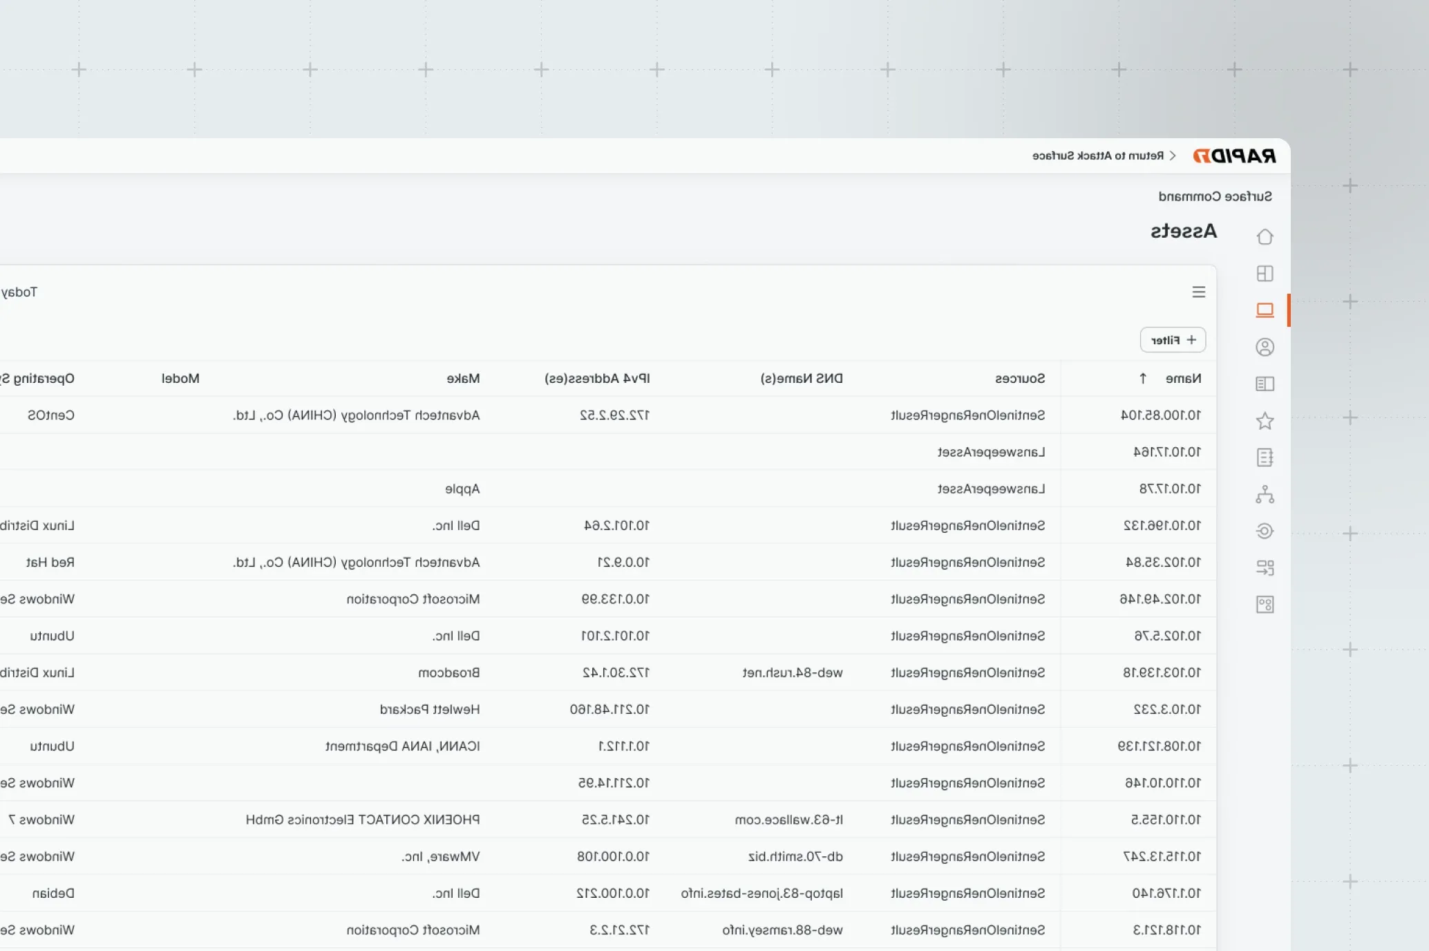Click the Sources column header
Viewport: 1429px width, 951px height.
point(1020,378)
